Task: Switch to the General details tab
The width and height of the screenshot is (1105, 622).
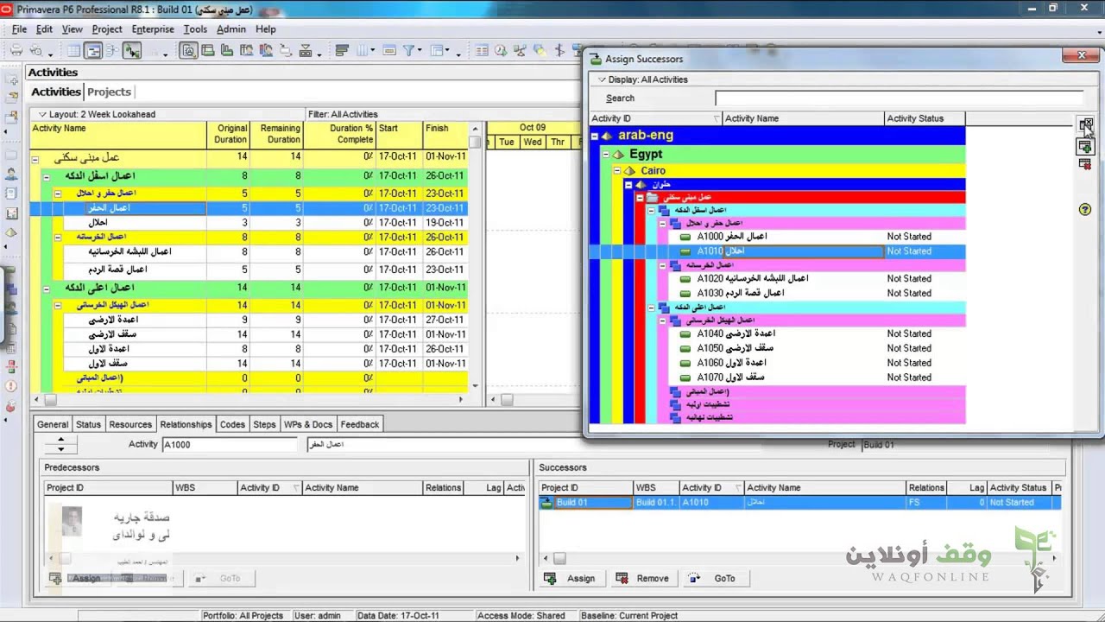Action: pyautogui.click(x=53, y=424)
